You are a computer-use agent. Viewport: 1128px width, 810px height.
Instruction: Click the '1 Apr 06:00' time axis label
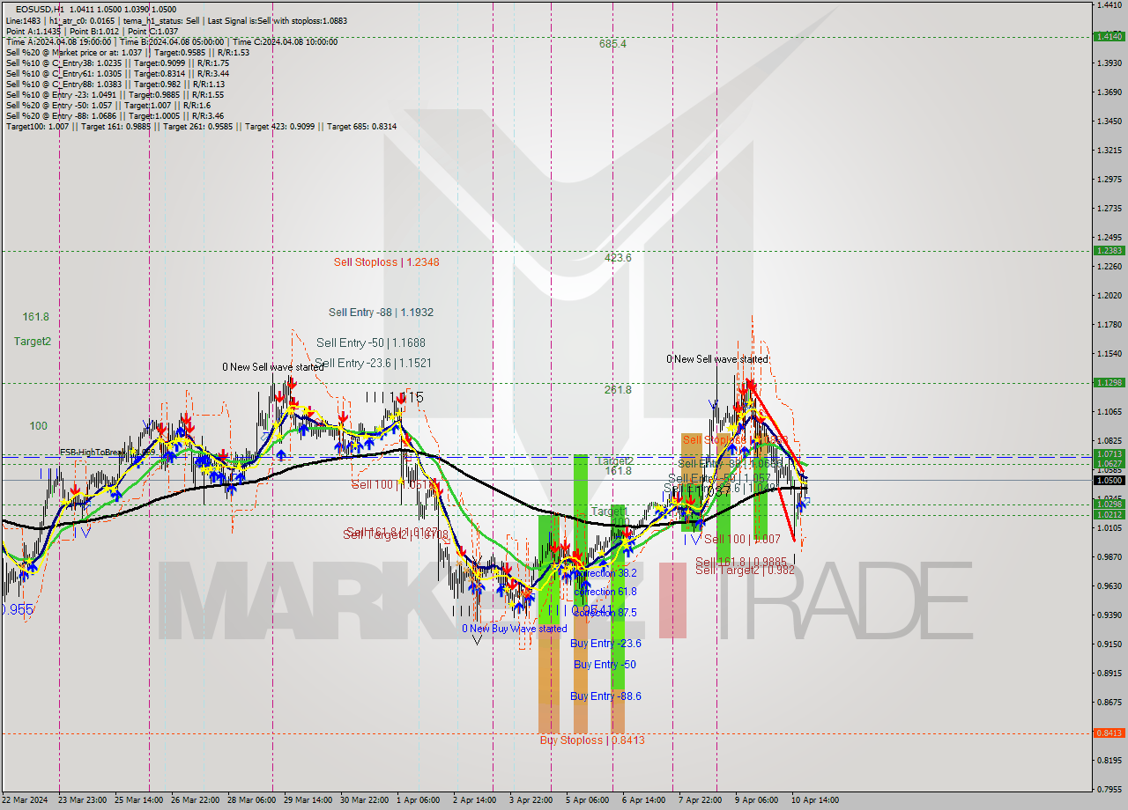tap(418, 800)
